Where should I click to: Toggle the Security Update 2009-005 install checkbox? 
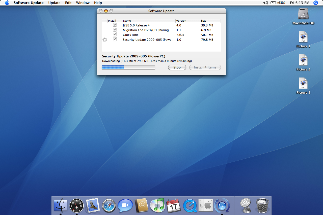point(115,39)
